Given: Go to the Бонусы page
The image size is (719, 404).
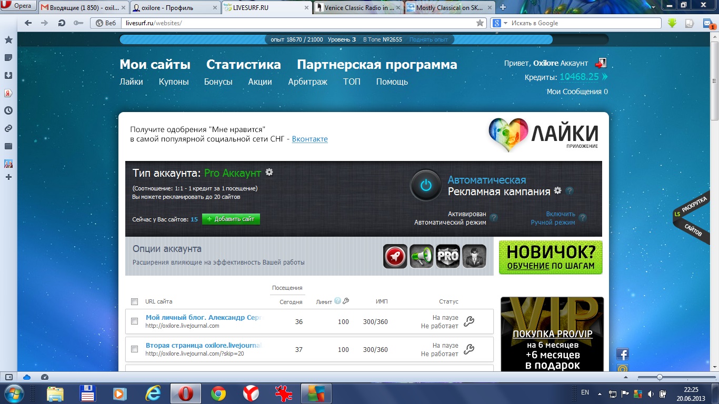Looking at the screenshot, I should click(218, 82).
